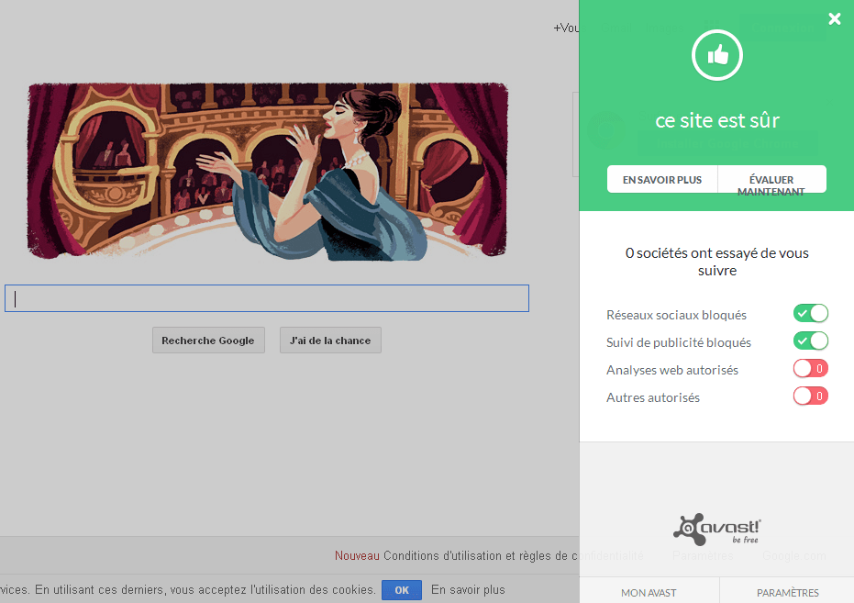Click the 'Analyses web autorisés' label

coord(672,370)
